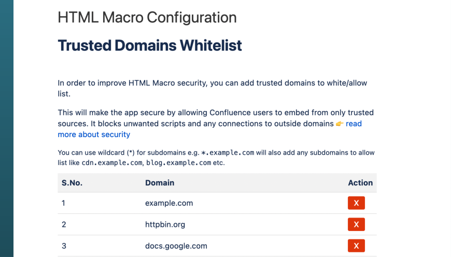This screenshot has width=451, height=257.
Task: Delete the example.com domain entry
Action: 356,203
